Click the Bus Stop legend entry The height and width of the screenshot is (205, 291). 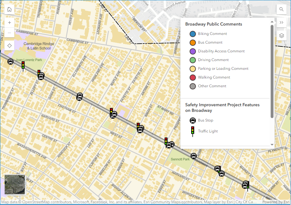point(205,120)
